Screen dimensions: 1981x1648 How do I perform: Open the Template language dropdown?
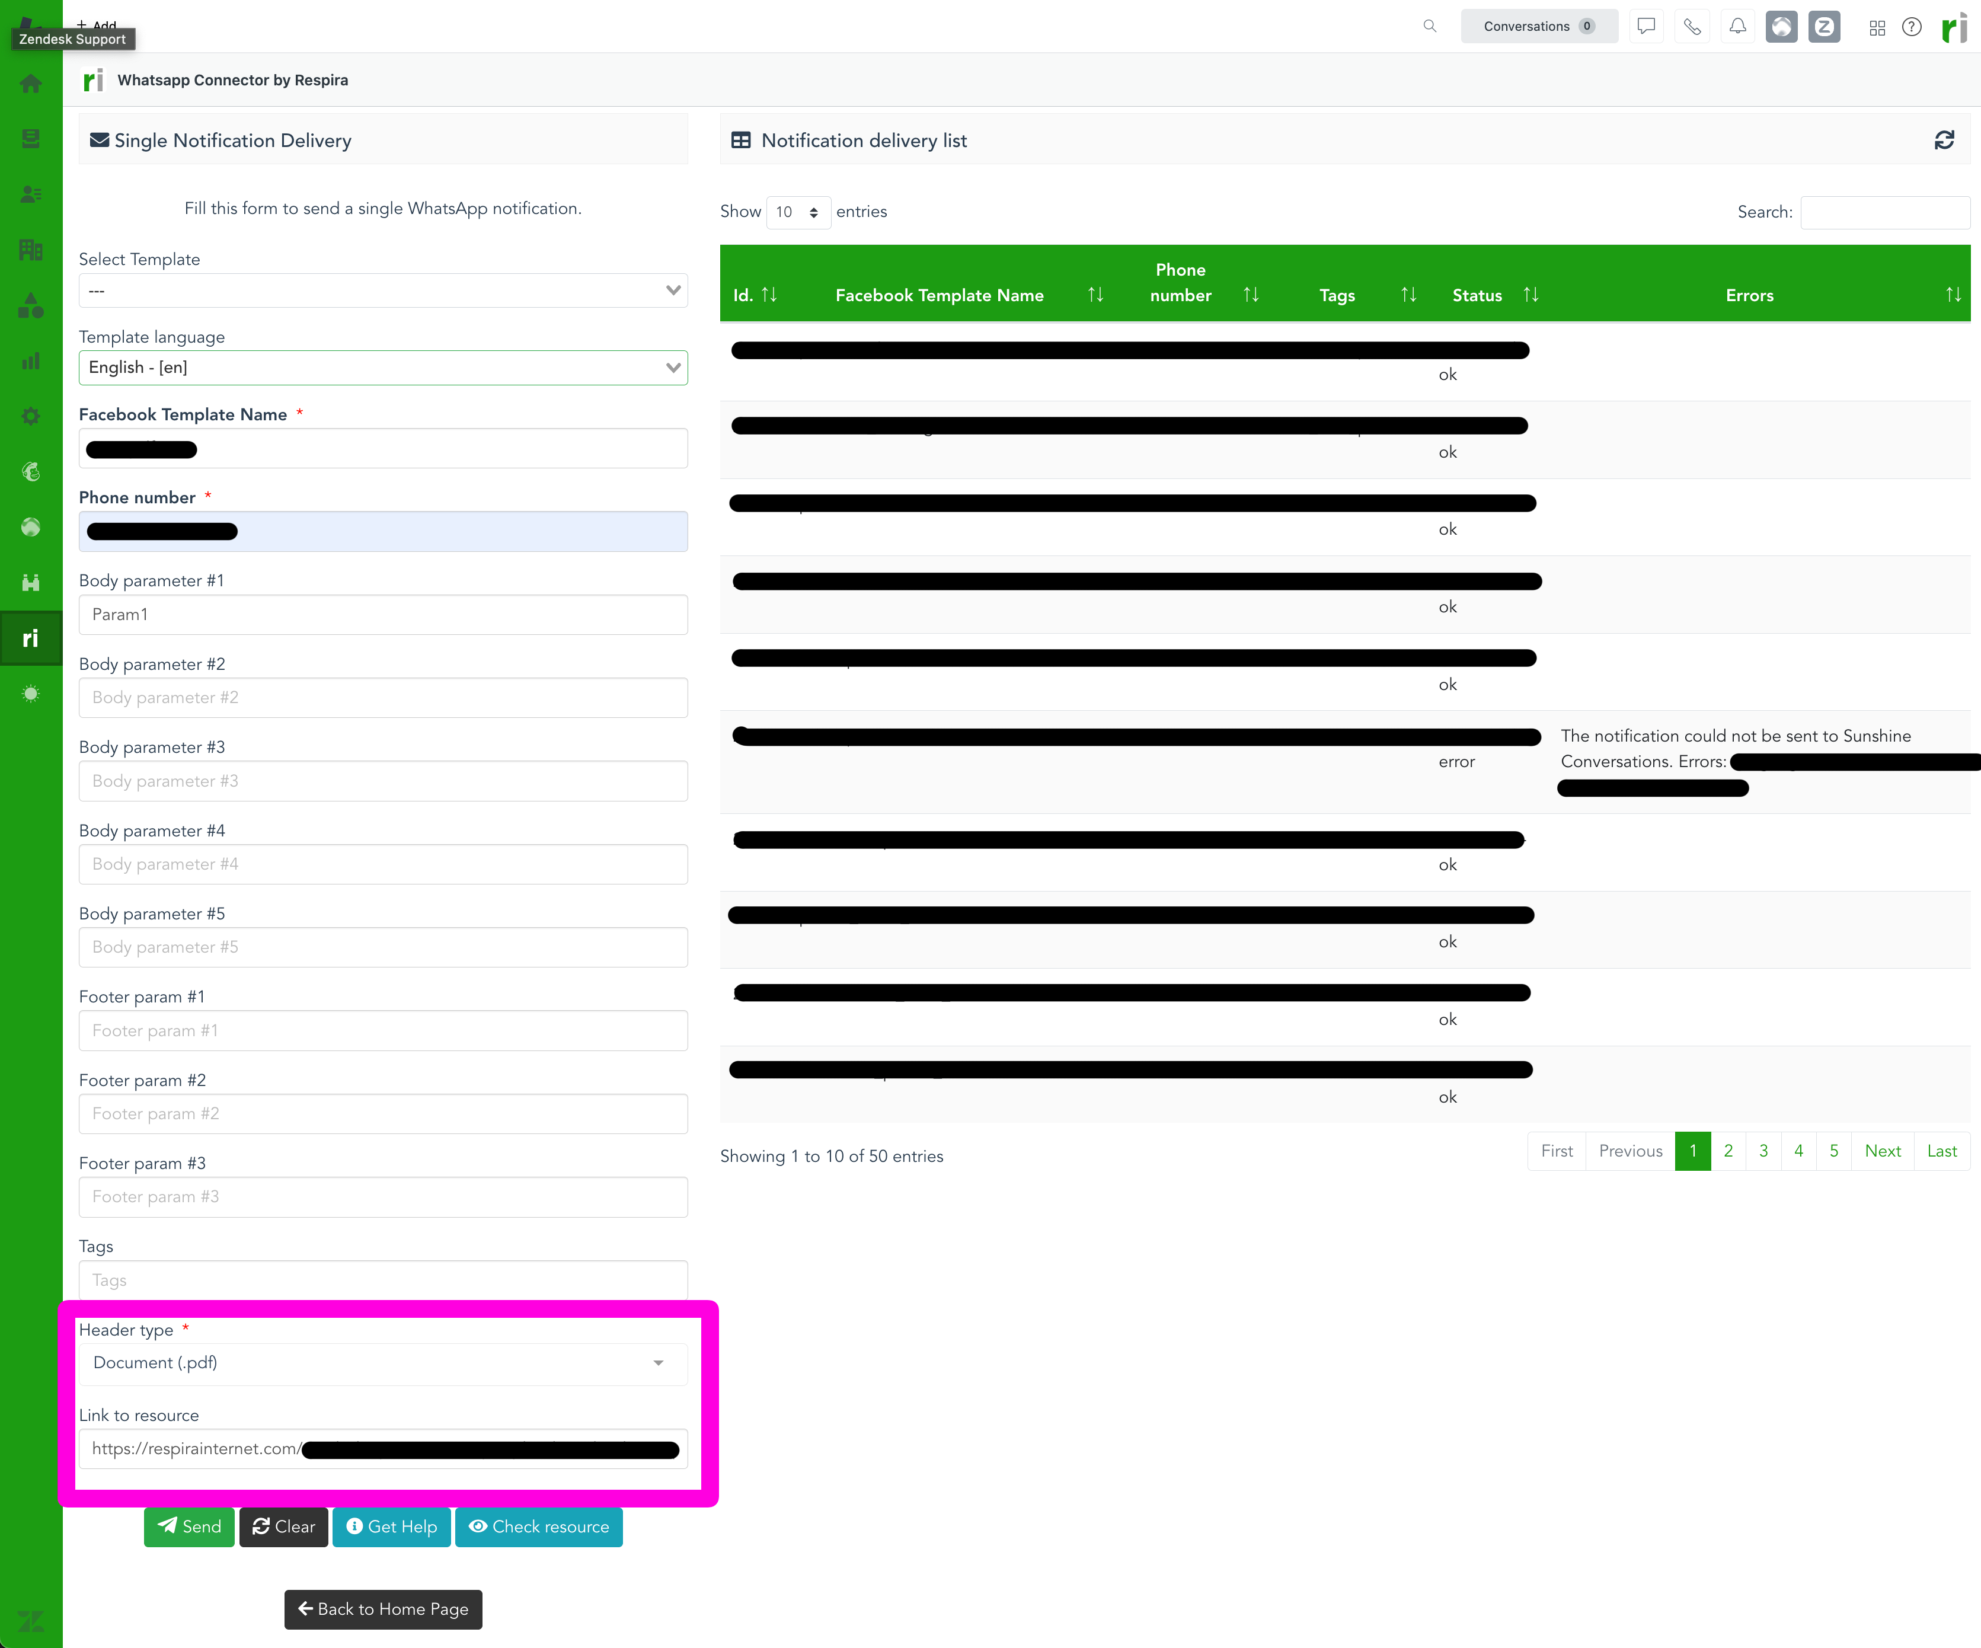(x=383, y=367)
